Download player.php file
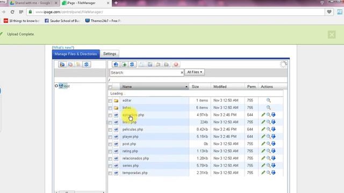Screen dimensions: 344x193 pos(274,136)
